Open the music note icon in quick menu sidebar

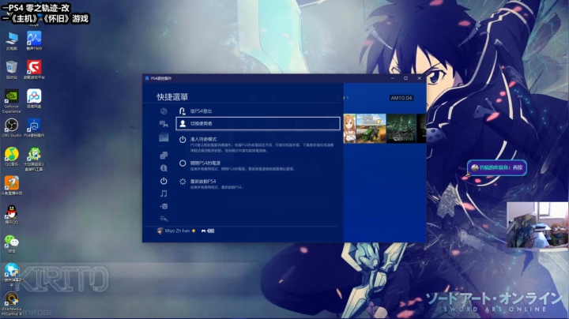(164, 193)
